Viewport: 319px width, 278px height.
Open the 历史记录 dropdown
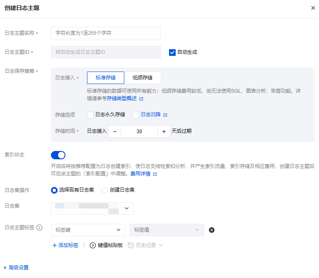tap(145, 245)
